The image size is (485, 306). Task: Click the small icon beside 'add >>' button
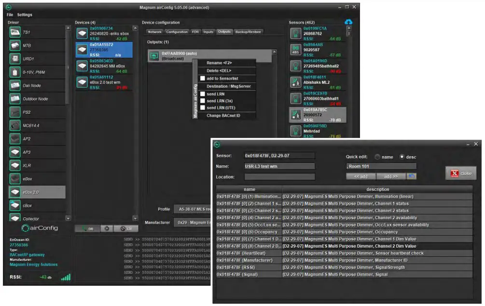412,176
